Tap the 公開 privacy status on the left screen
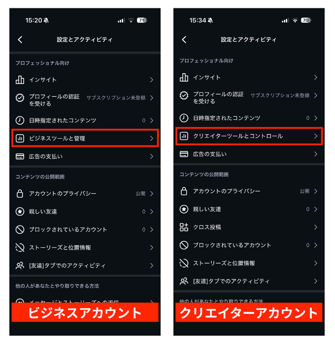This screenshot has height=344, width=335. coord(140,194)
